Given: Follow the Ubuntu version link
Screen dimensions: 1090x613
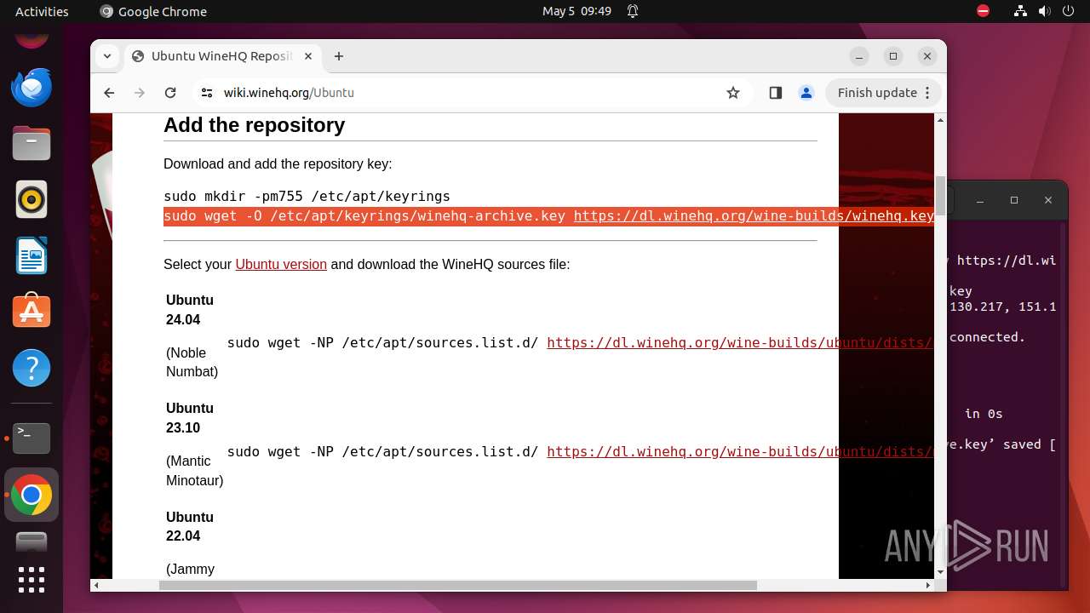Looking at the screenshot, I should tap(281, 265).
